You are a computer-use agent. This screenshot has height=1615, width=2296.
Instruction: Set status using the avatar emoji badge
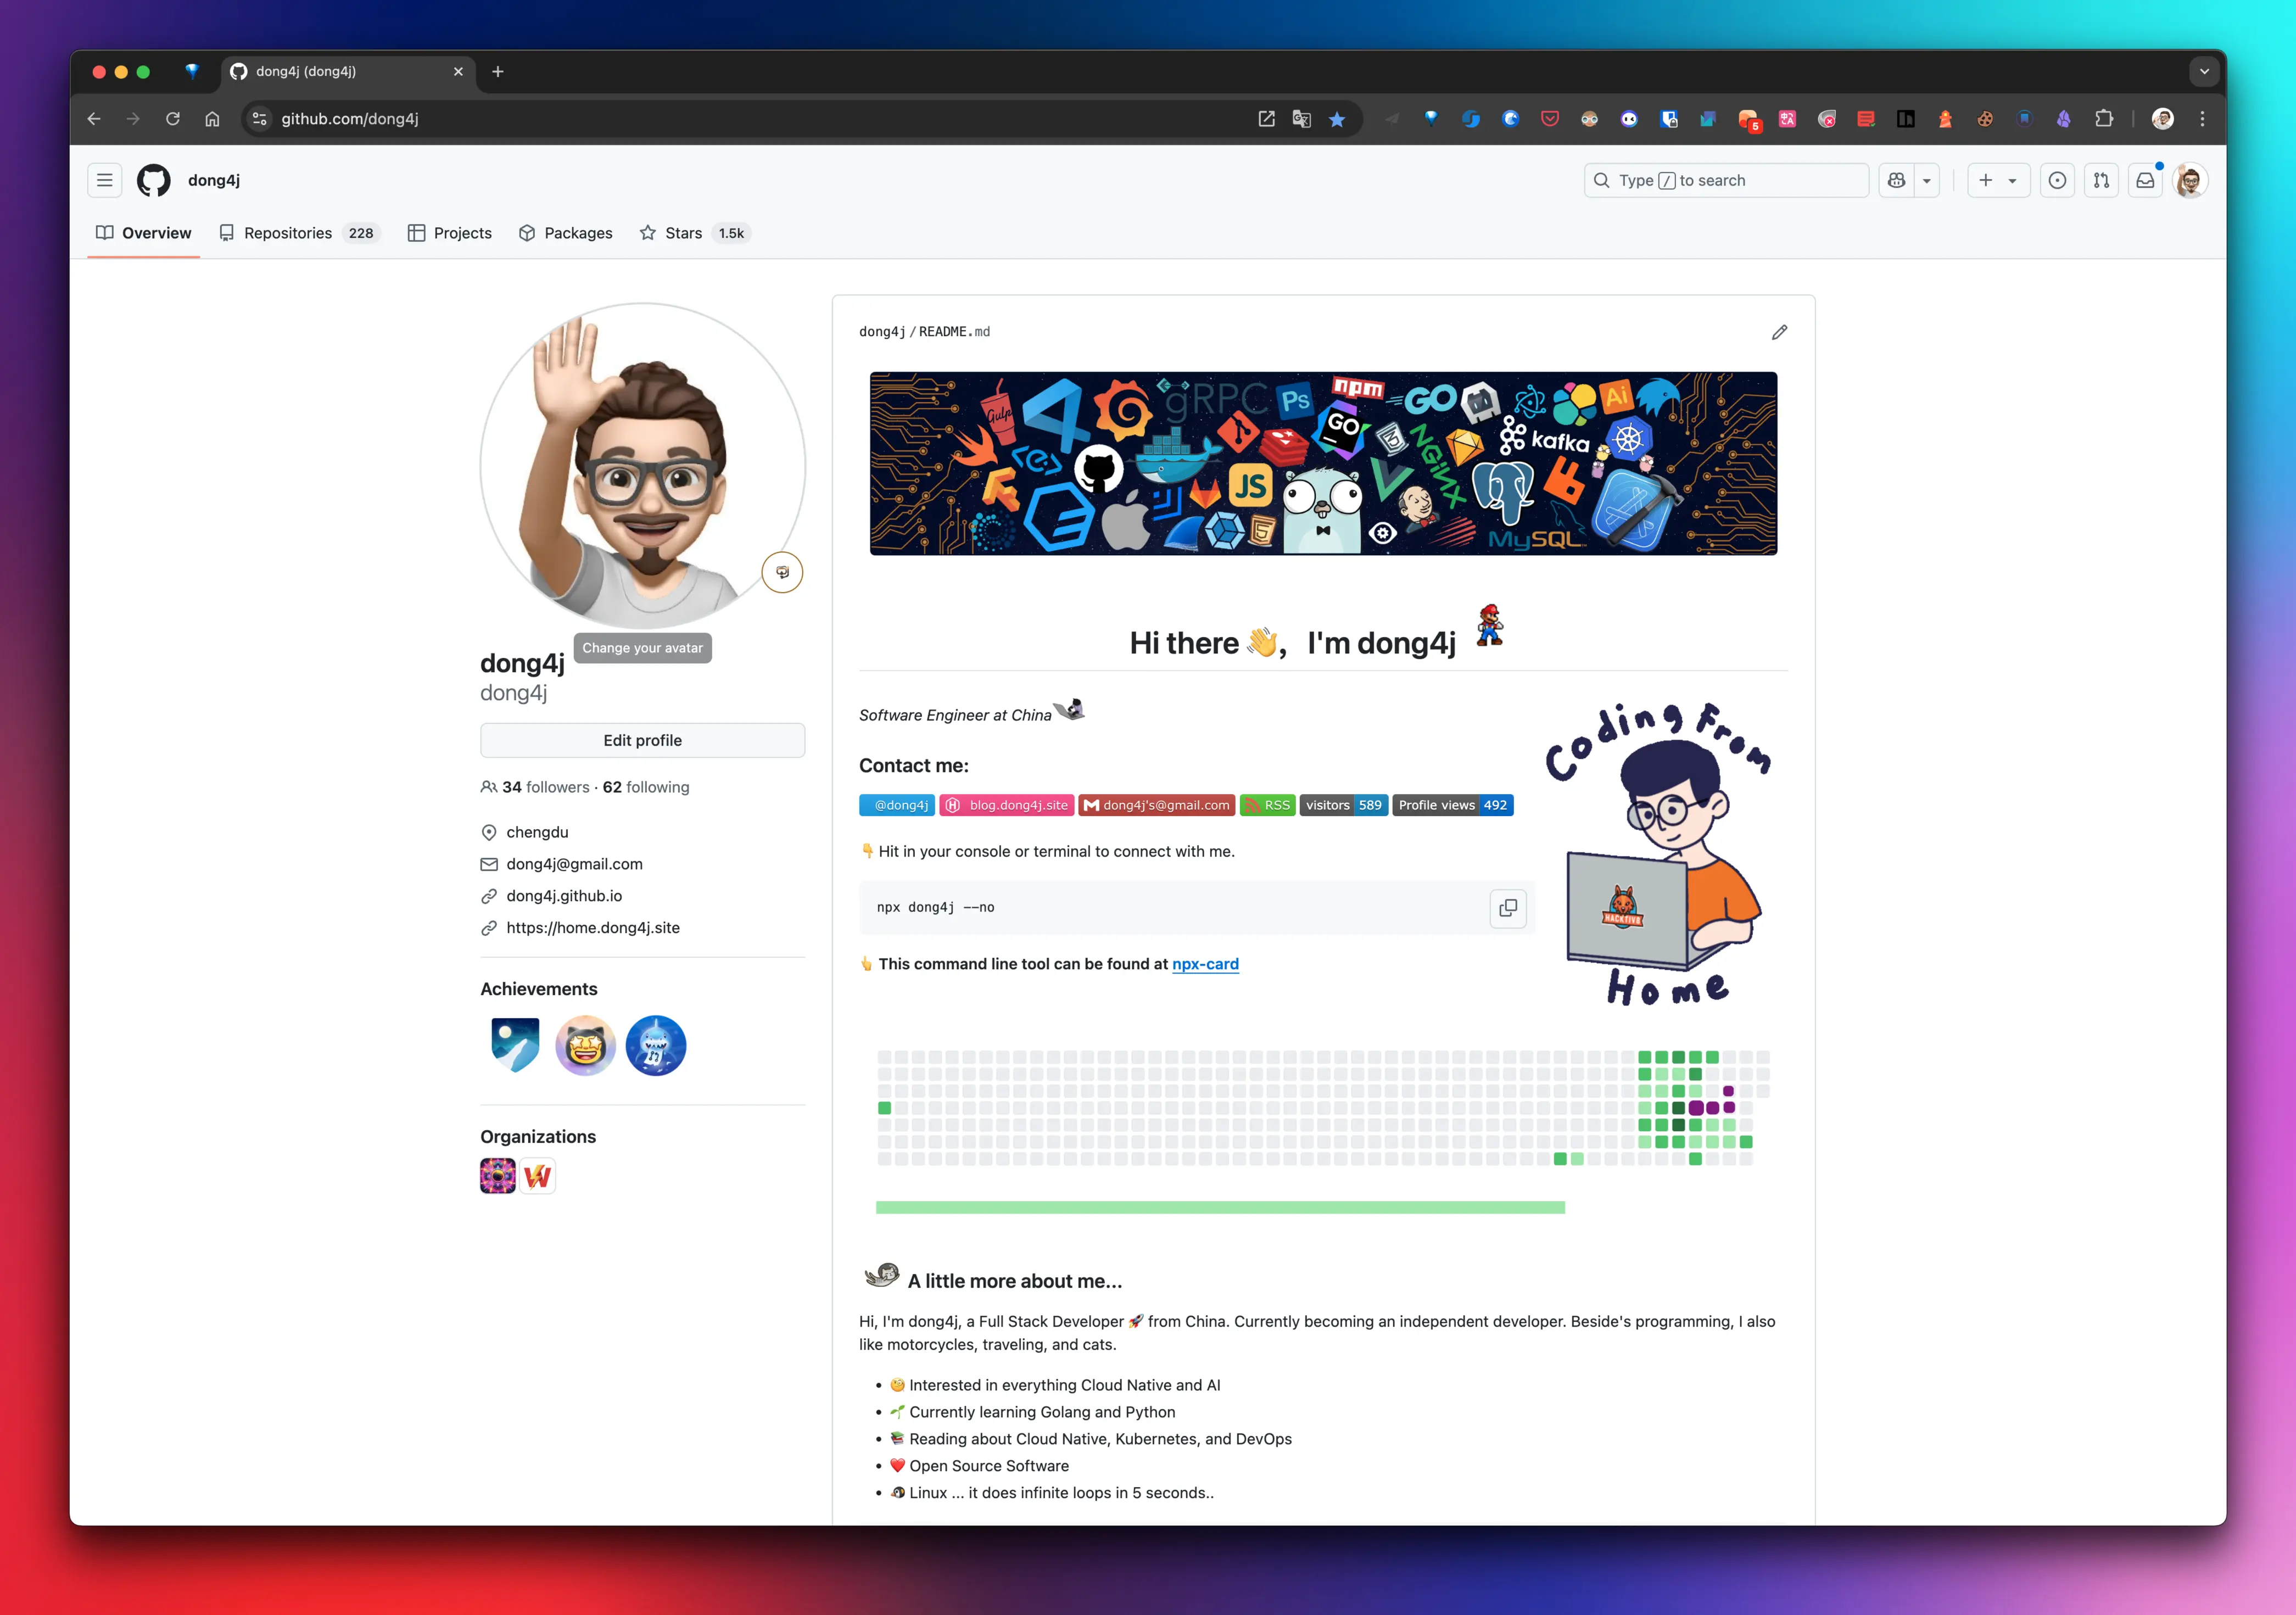tap(782, 572)
